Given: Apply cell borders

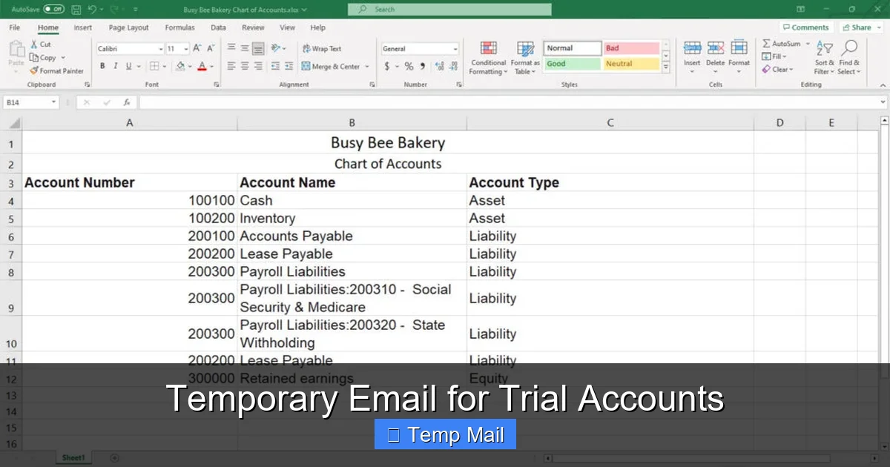Looking at the screenshot, I should point(155,66).
